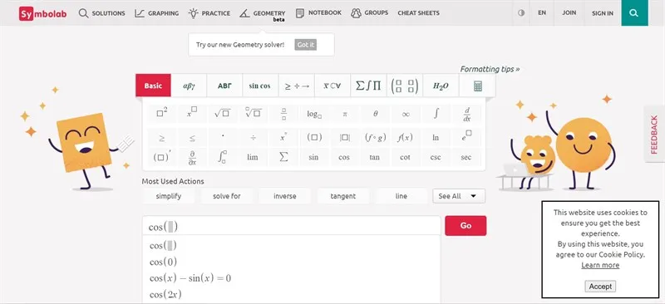Go to the Practice section
The width and height of the screenshot is (665, 304).
209,13
